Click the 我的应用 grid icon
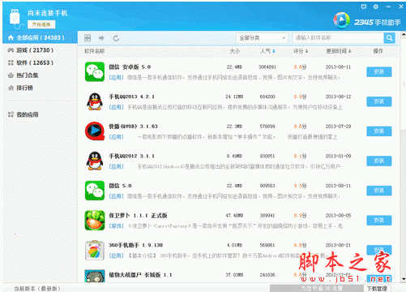This screenshot has width=406, height=292. (11, 114)
